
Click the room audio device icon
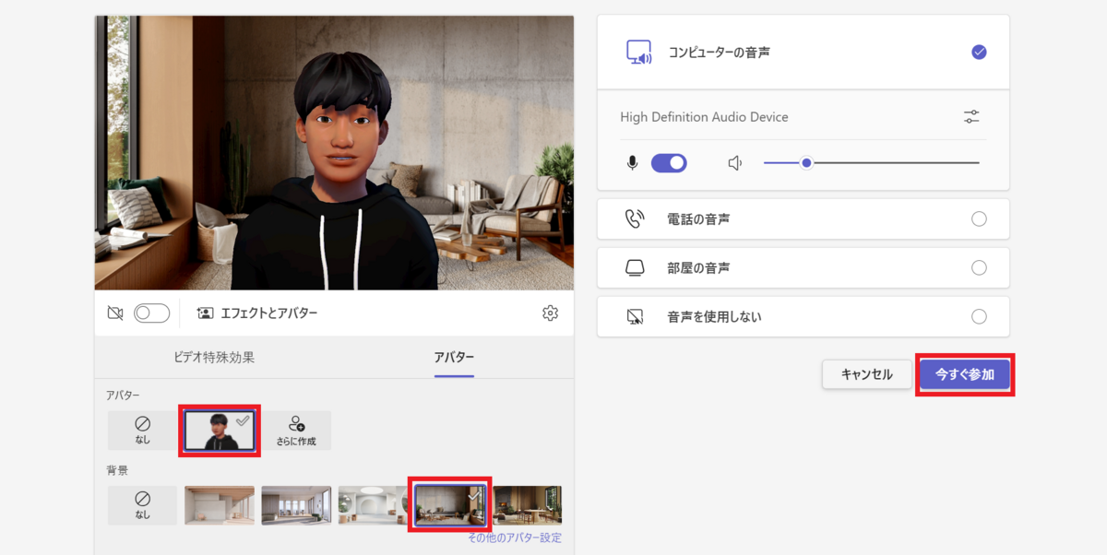click(635, 267)
